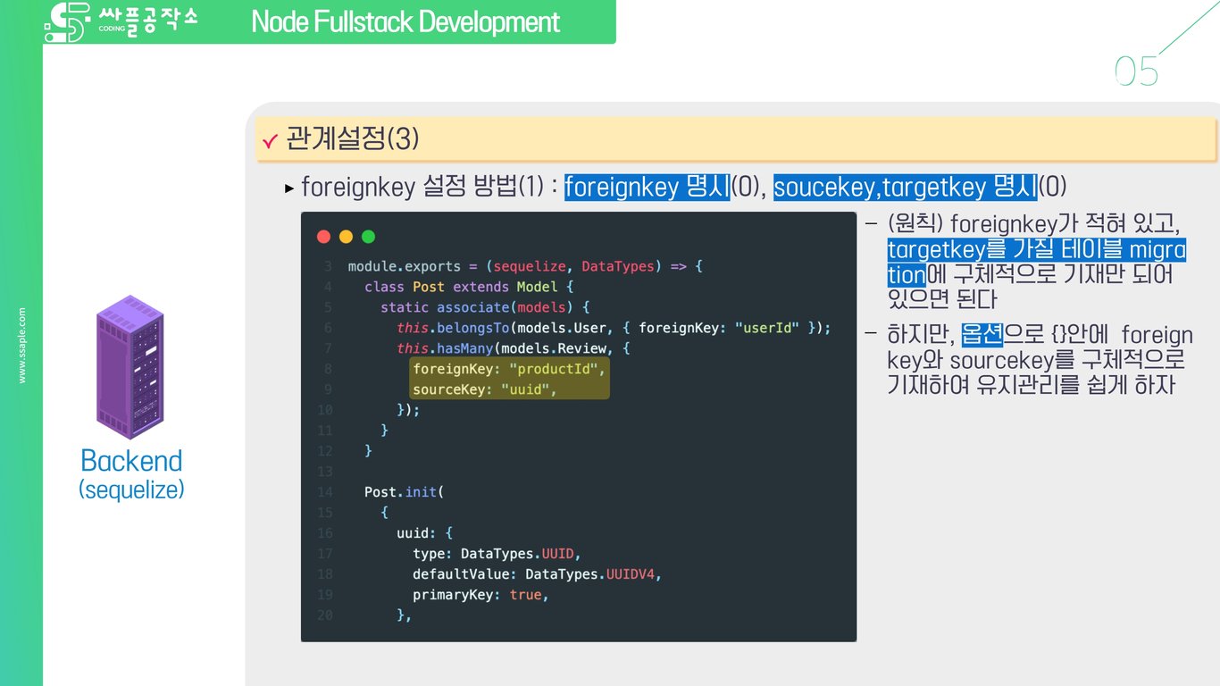This screenshot has height=686, width=1220.
Task: Click the sourceKey: "uuid" line
Action: pyautogui.click(x=485, y=389)
